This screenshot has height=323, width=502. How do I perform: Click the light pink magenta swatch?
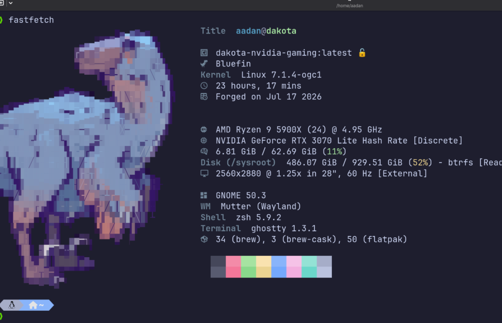click(294, 267)
